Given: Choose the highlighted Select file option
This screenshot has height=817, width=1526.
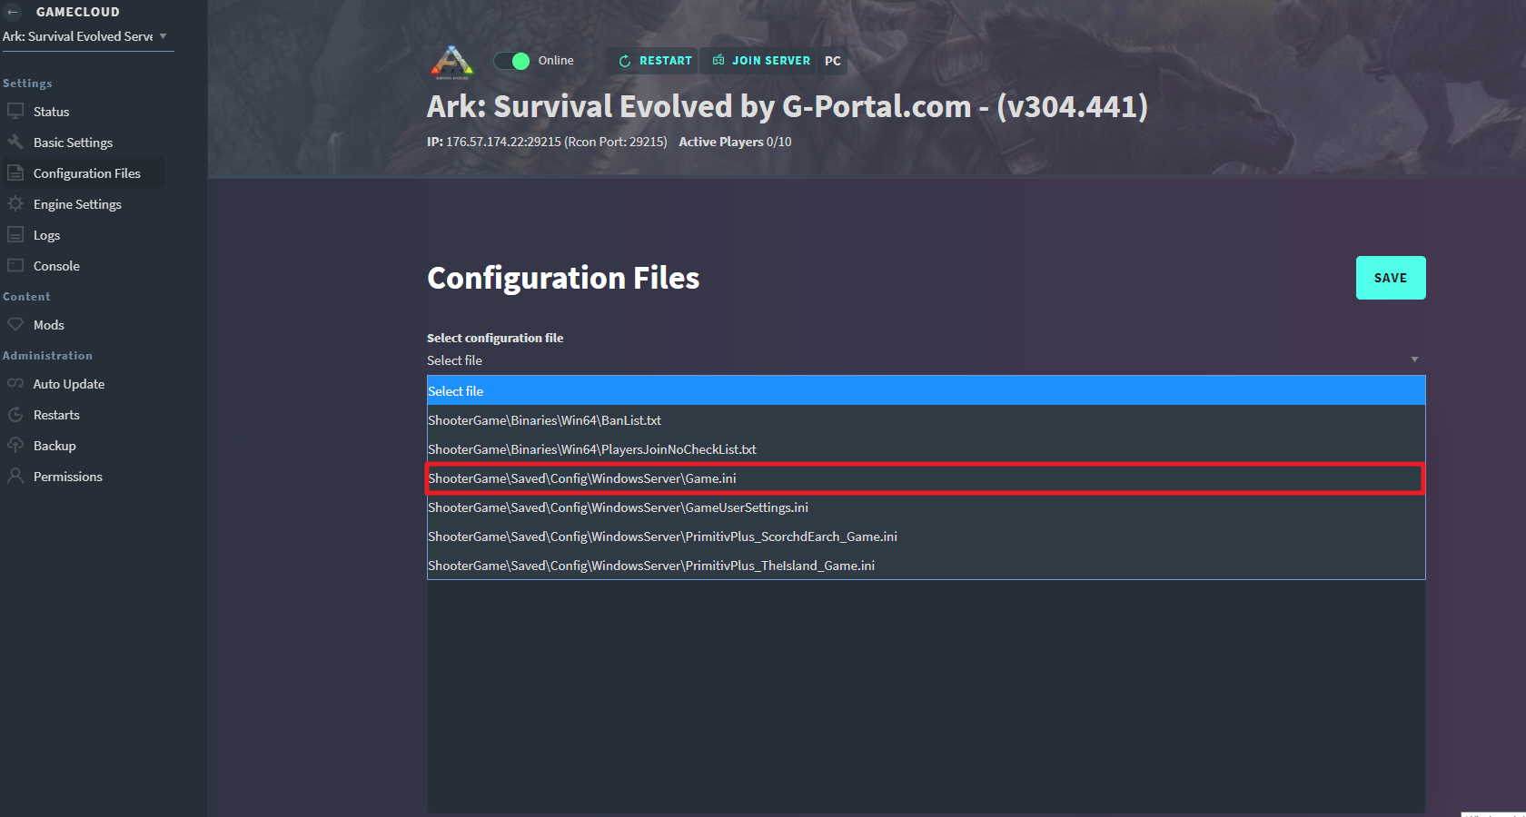Looking at the screenshot, I should 926,390.
